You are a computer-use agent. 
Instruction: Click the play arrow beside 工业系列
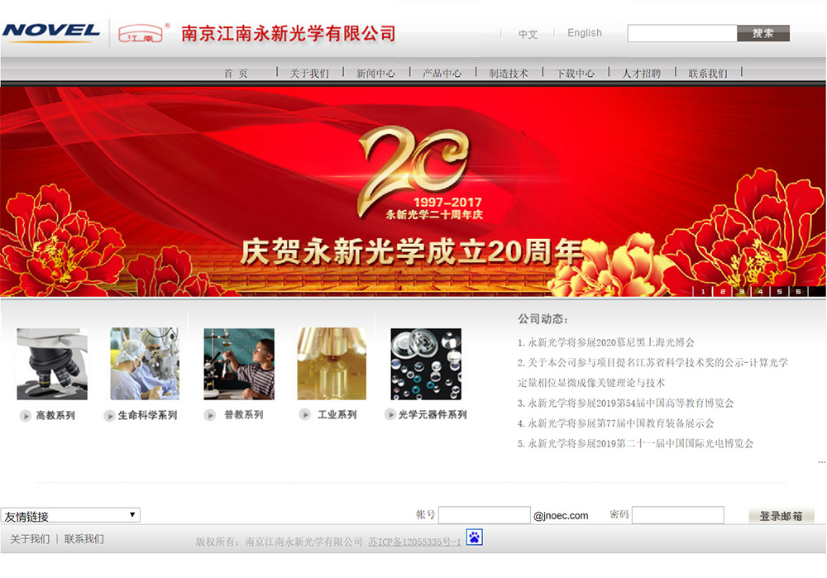(304, 414)
